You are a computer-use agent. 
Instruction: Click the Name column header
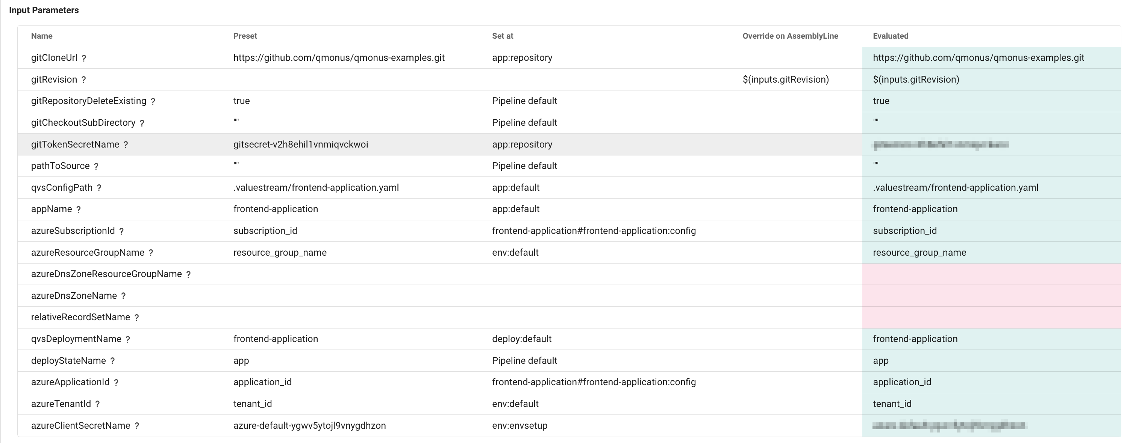tap(42, 36)
